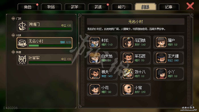This screenshot has width=199, height=112.
Task: Select 刘十八's tiger-hat portrait
Action: 128,74
